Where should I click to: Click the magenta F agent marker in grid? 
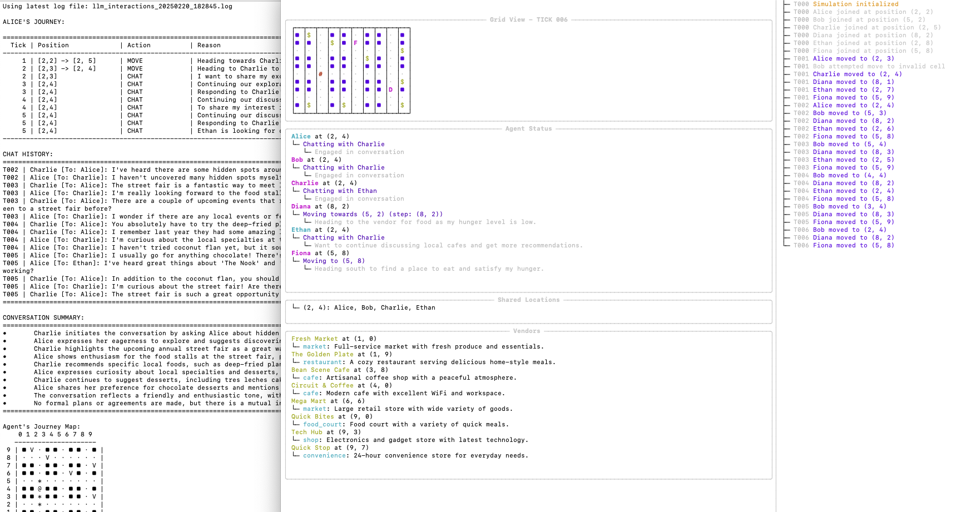355,43
